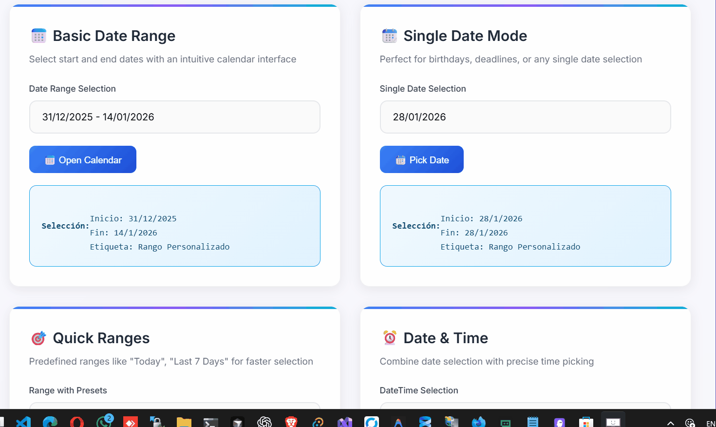Viewport: 716px width, 427px height.
Task: Click the target icon beside Quick Ranges
Action: tap(38, 338)
